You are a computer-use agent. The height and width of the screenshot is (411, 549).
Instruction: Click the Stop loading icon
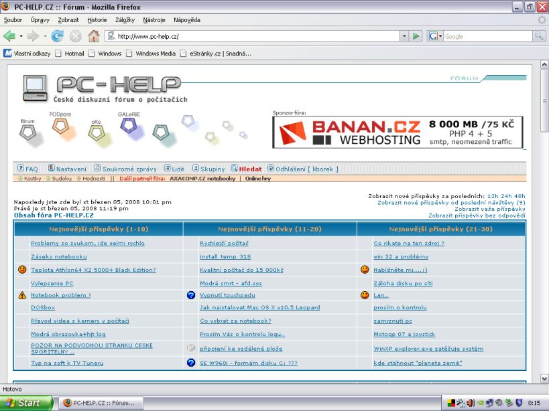click(75, 36)
